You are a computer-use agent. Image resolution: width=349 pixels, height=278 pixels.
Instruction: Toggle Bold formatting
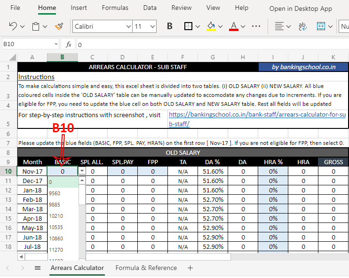170,26
